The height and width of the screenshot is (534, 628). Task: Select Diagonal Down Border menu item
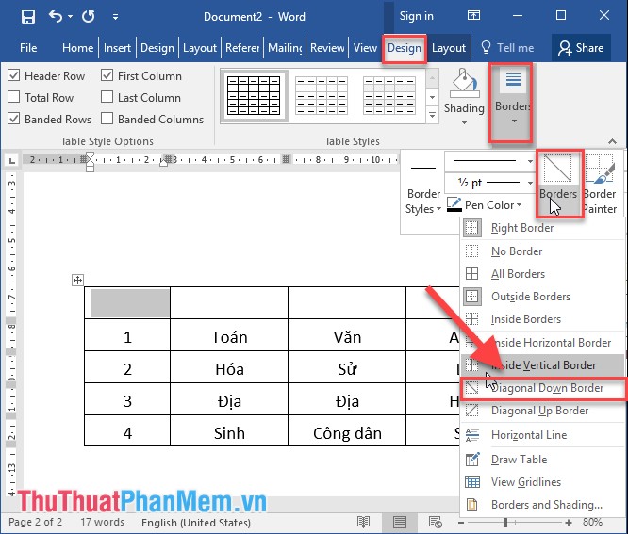(546, 388)
